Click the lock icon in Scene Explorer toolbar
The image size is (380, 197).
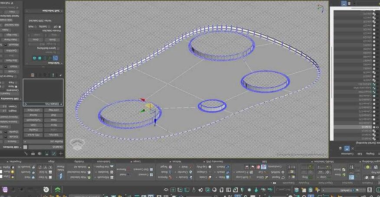point(340,149)
